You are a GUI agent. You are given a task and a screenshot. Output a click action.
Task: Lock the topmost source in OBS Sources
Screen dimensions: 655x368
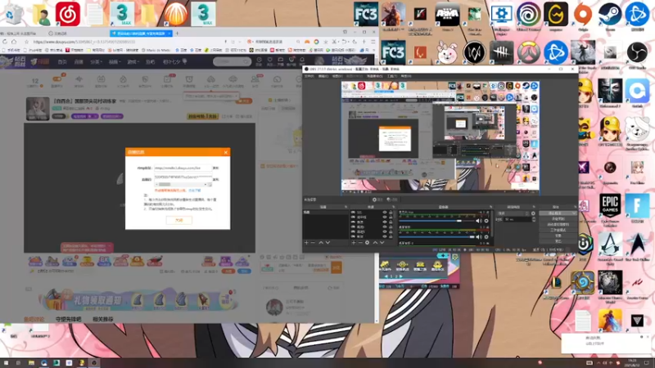pos(391,213)
